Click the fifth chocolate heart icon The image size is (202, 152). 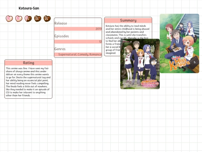[47, 18]
